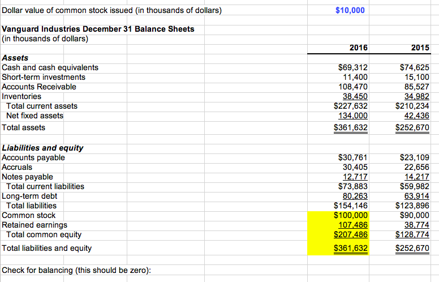Screen dimensions: 439x282
Task: Click 2015 total common equity $128,774
Action: point(412,234)
